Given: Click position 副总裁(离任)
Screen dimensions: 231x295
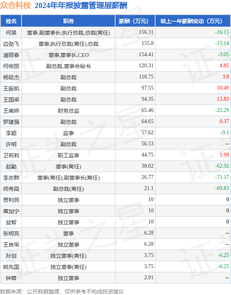Looking at the screenshot, I should pos(69,189).
